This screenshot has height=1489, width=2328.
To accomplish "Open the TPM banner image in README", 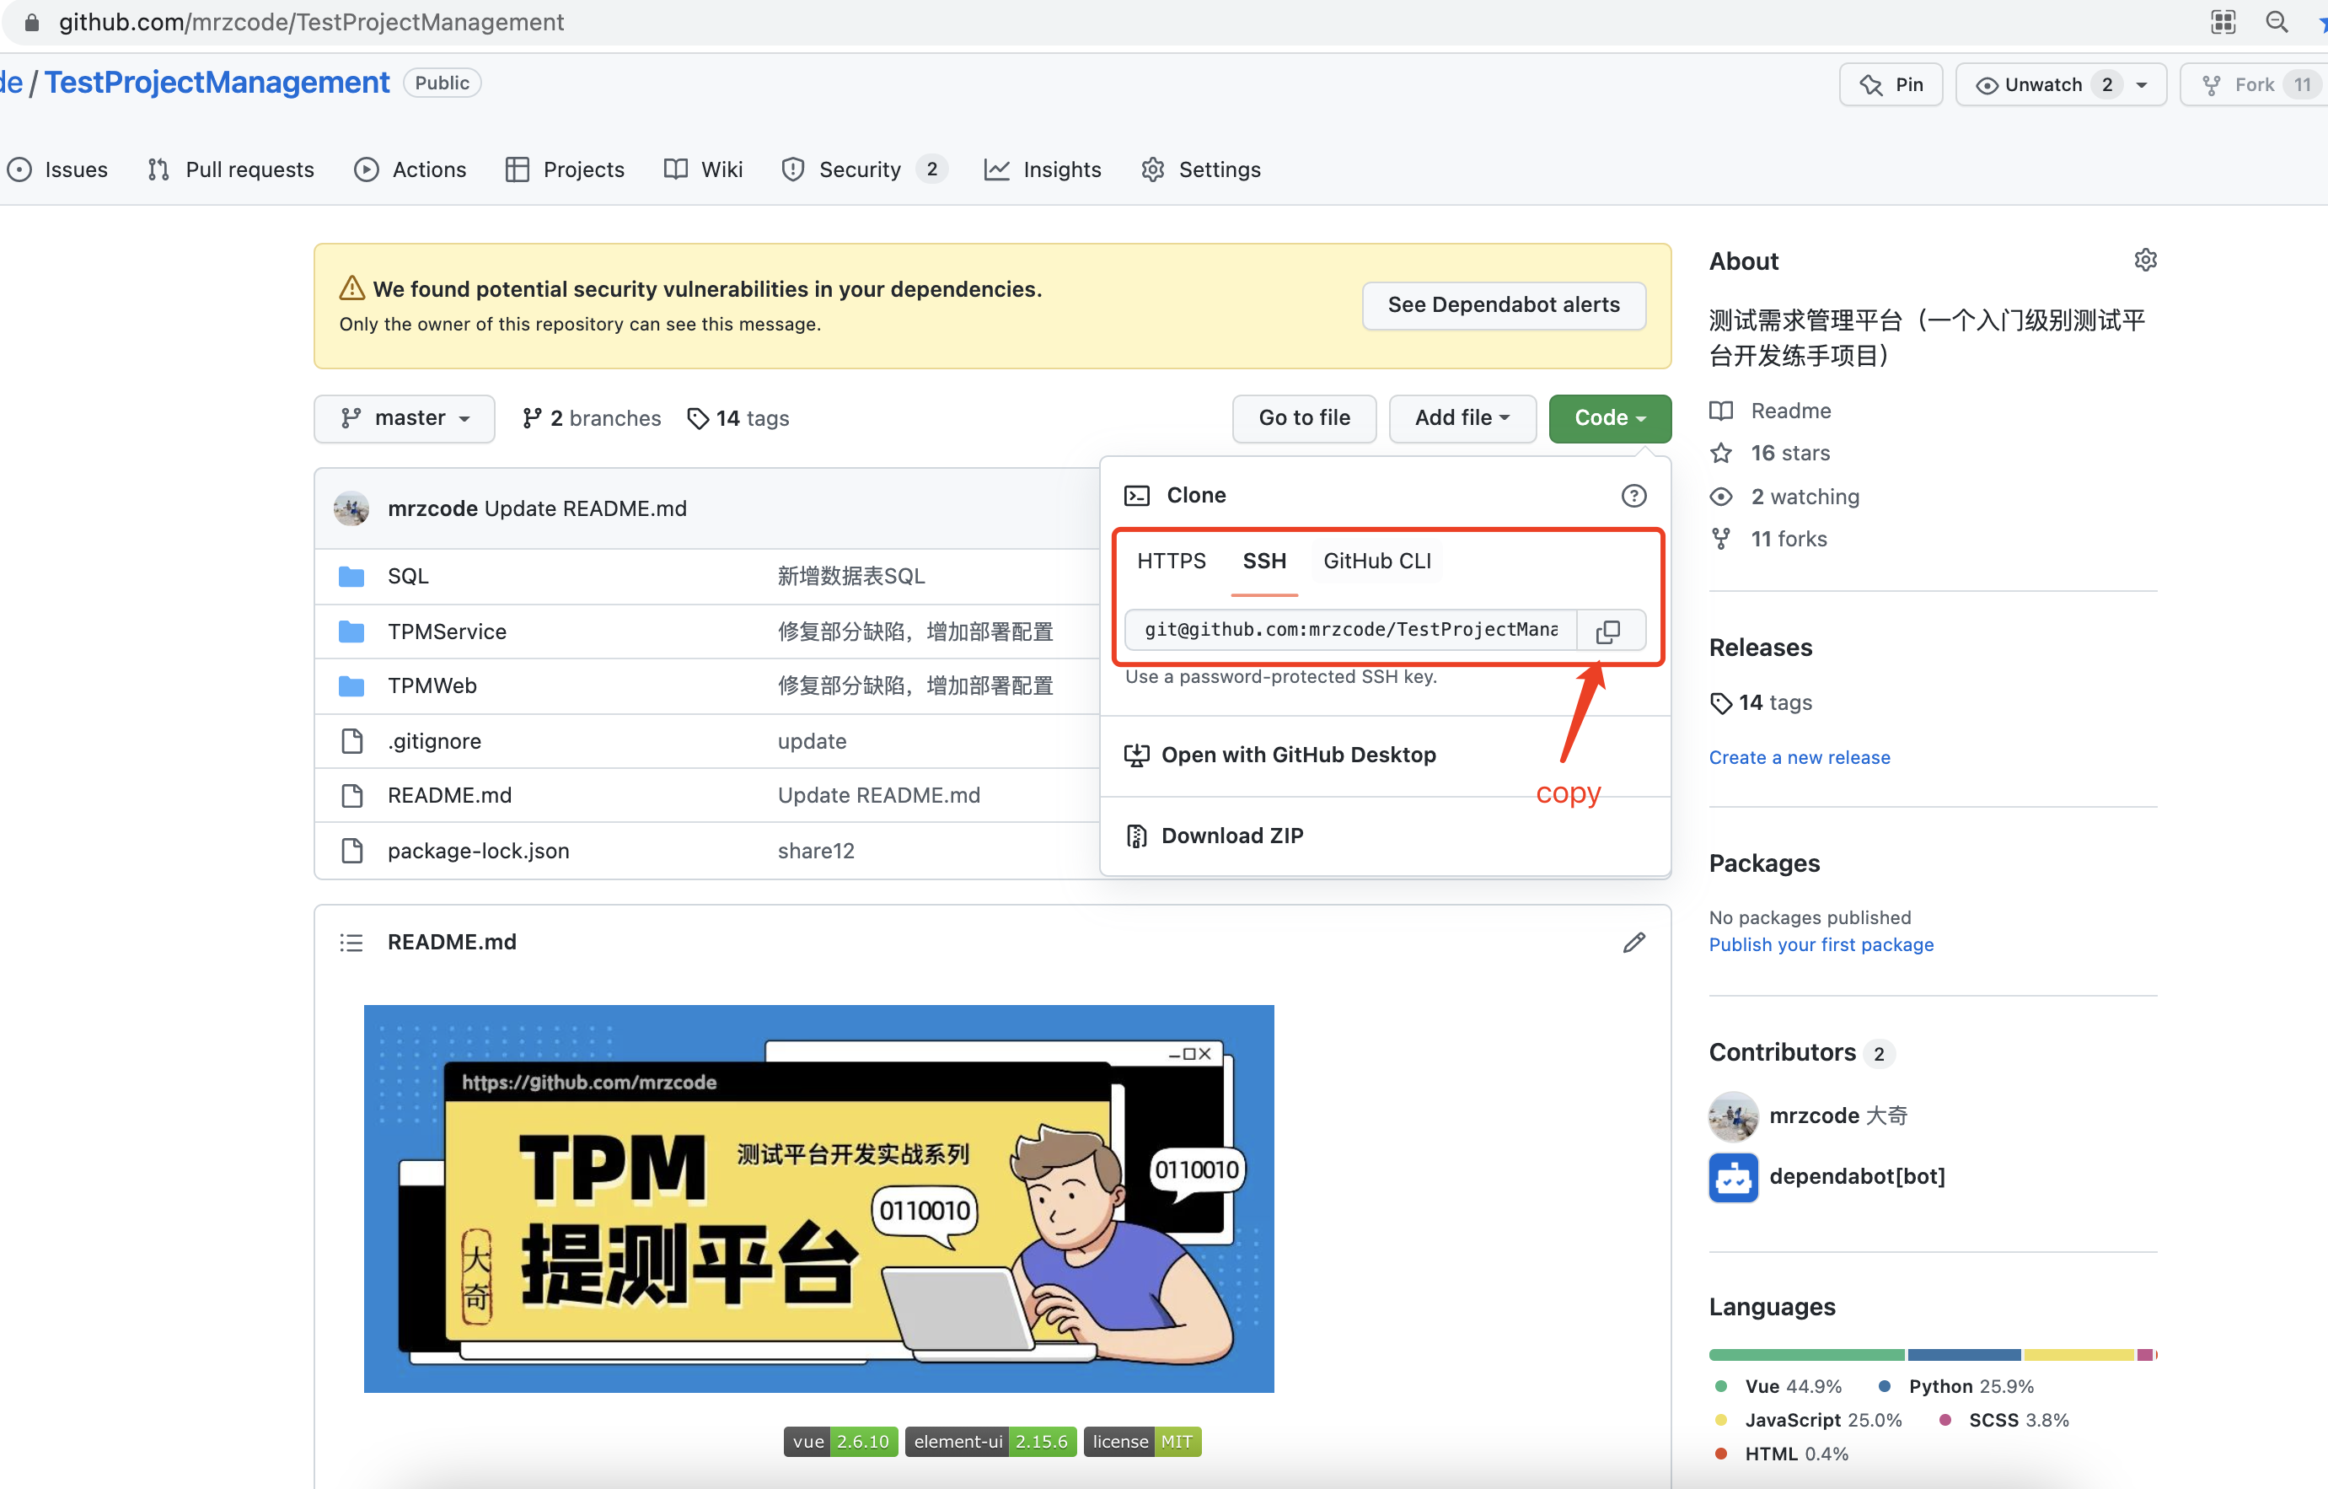I will click(818, 1199).
